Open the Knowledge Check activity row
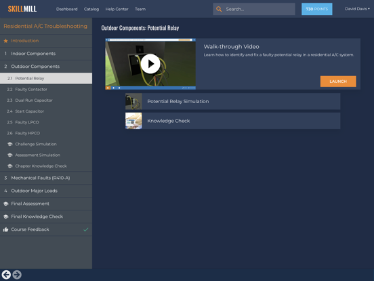Image resolution: width=374 pixels, height=281 pixels. coord(233,121)
